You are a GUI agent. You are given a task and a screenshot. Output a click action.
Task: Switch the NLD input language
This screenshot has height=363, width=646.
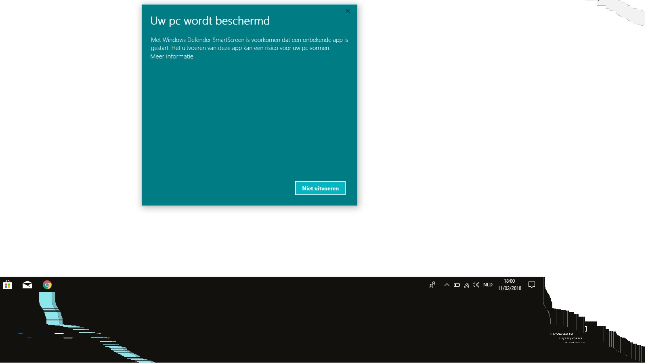coord(488,285)
